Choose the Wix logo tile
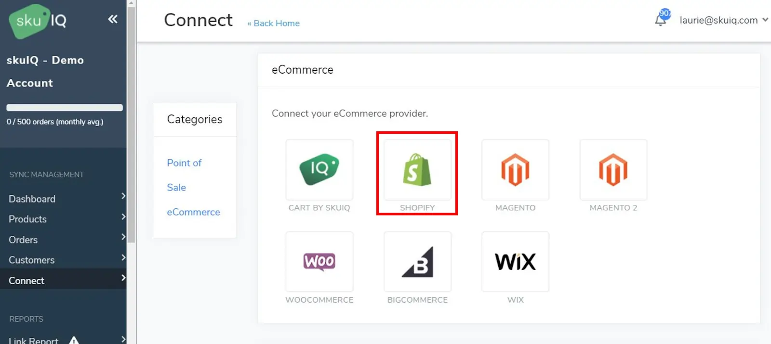This screenshot has width=771, height=344. [x=515, y=262]
